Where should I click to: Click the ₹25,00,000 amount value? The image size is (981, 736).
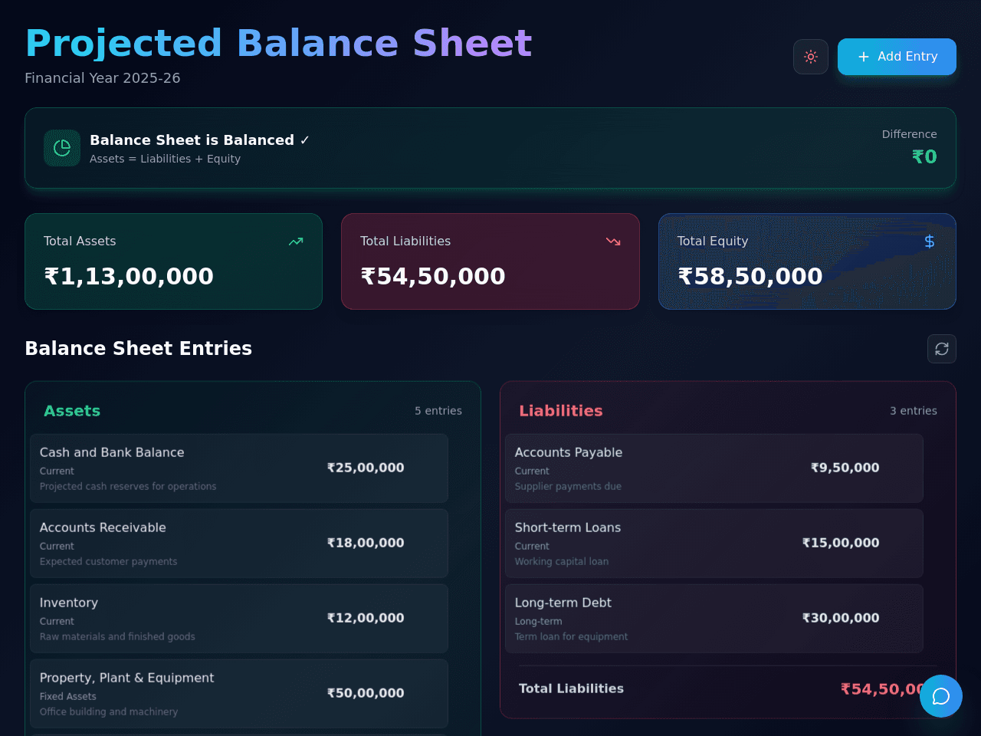click(x=366, y=468)
